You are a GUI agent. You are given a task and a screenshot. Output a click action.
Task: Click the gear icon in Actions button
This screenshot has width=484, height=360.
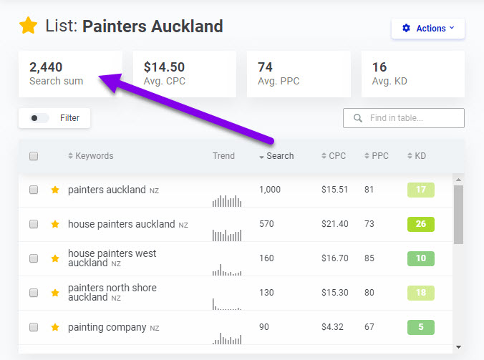point(406,28)
